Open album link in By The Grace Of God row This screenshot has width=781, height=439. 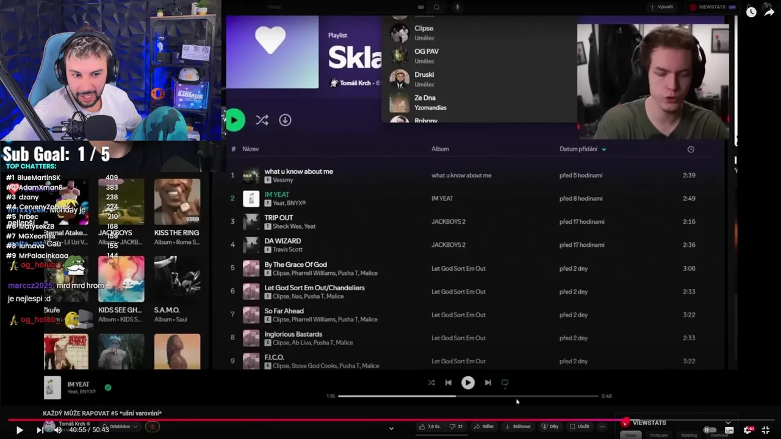pos(458,268)
